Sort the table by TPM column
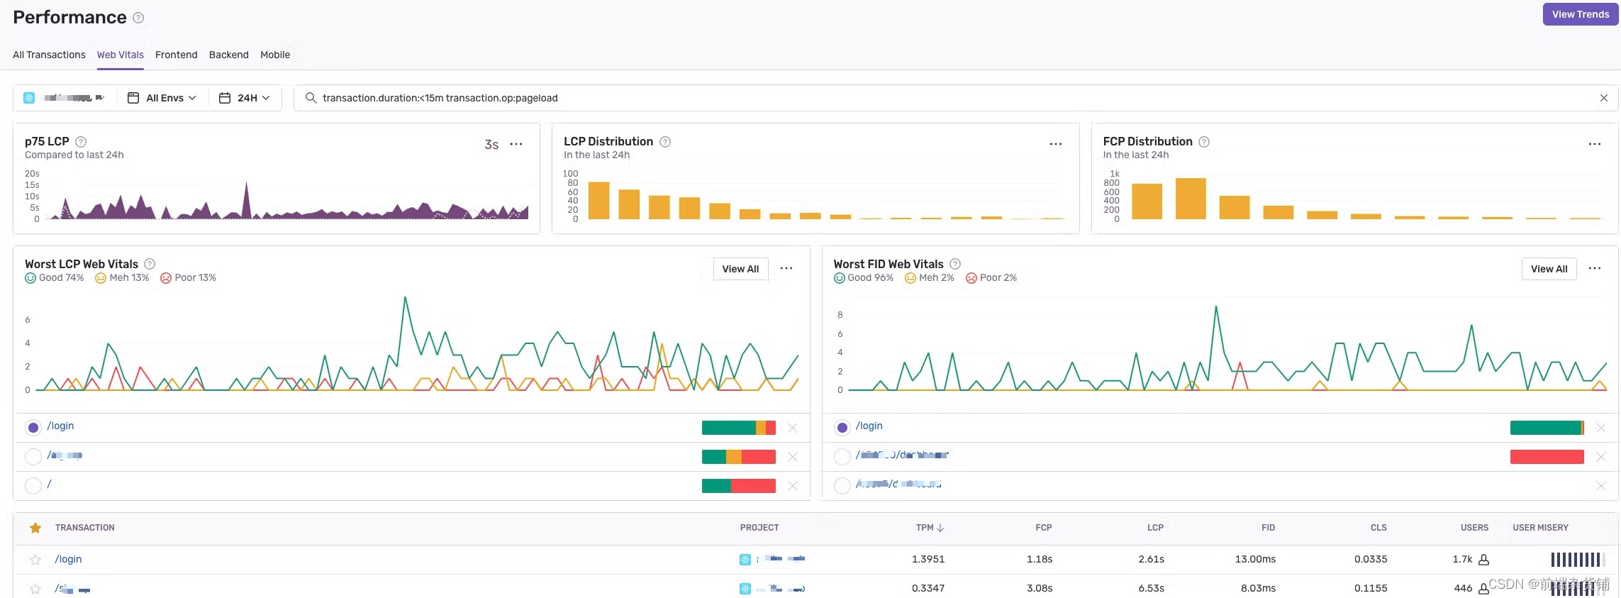 click(x=930, y=528)
